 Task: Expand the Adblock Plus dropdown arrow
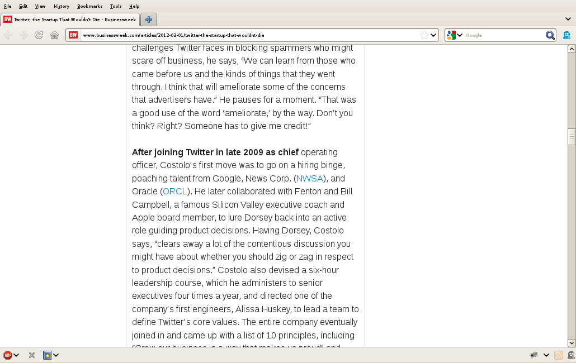(x=17, y=355)
